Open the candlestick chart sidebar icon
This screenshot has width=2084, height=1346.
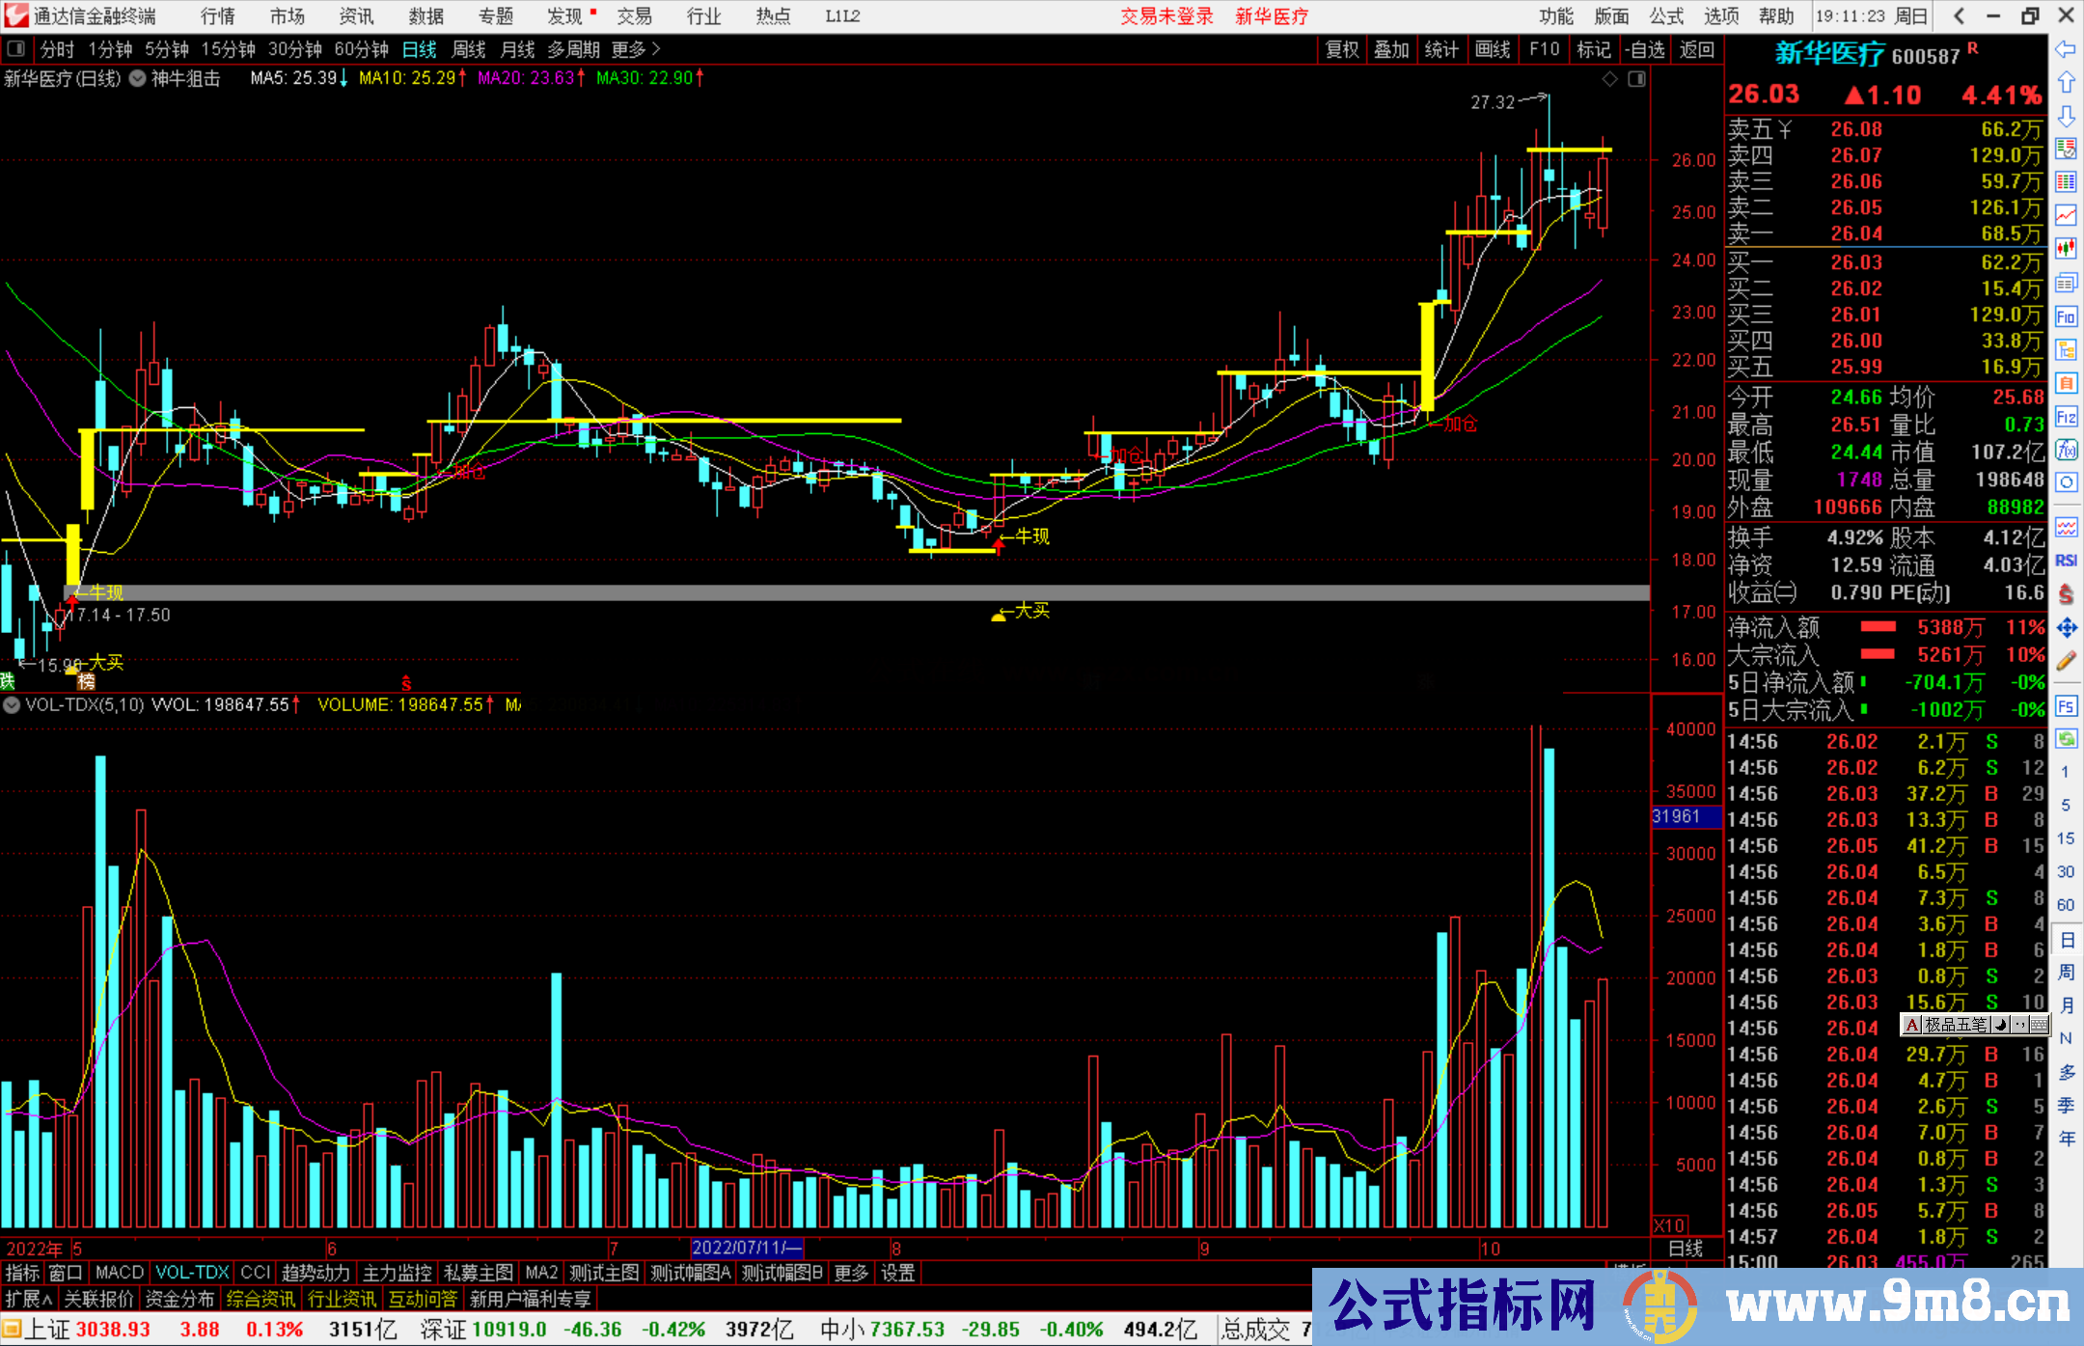pyautogui.click(x=2066, y=249)
